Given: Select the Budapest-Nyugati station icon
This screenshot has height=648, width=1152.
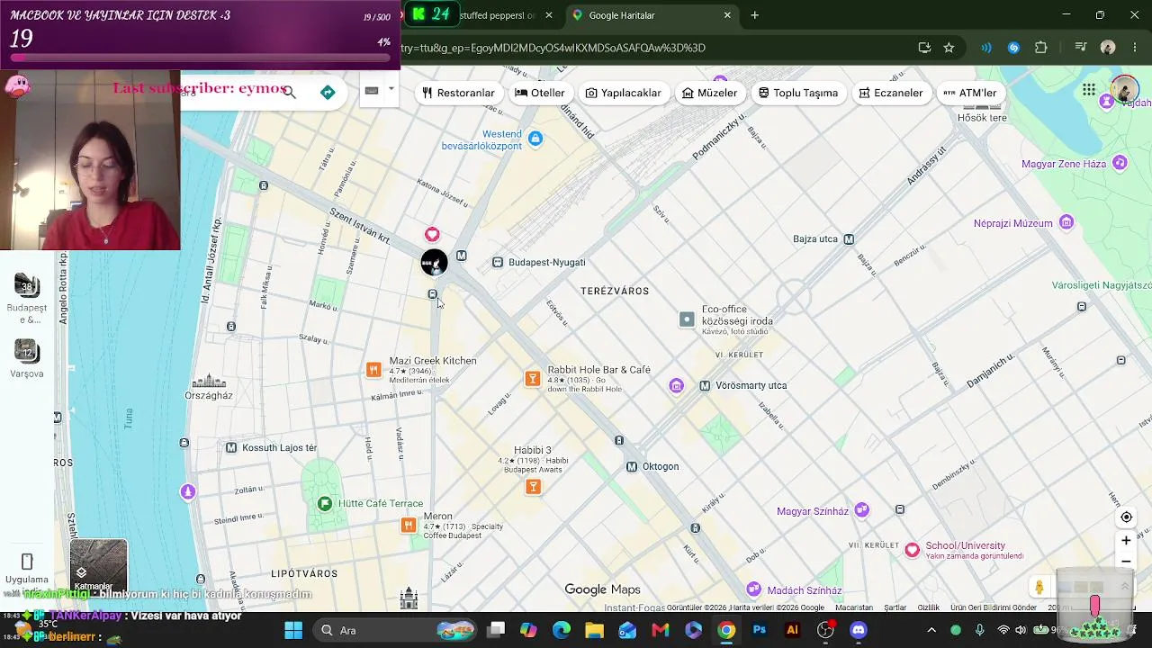Looking at the screenshot, I should click(x=498, y=263).
